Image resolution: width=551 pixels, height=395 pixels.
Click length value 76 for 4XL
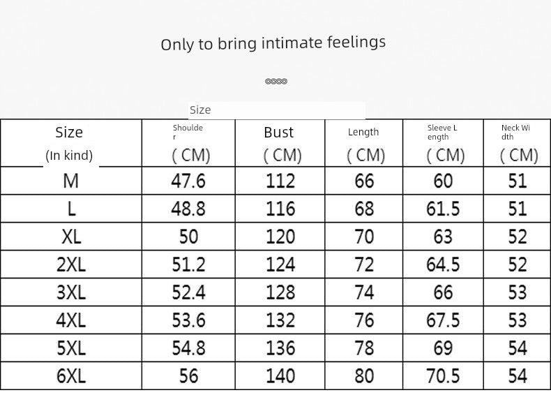[x=364, y=320]
